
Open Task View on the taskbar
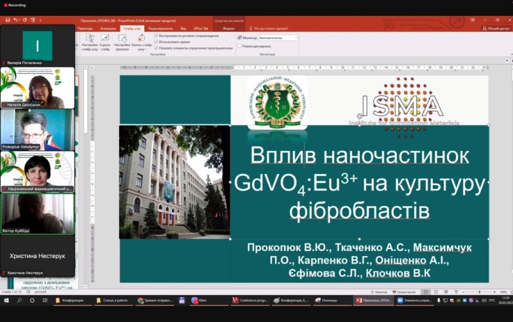(45, 300)
